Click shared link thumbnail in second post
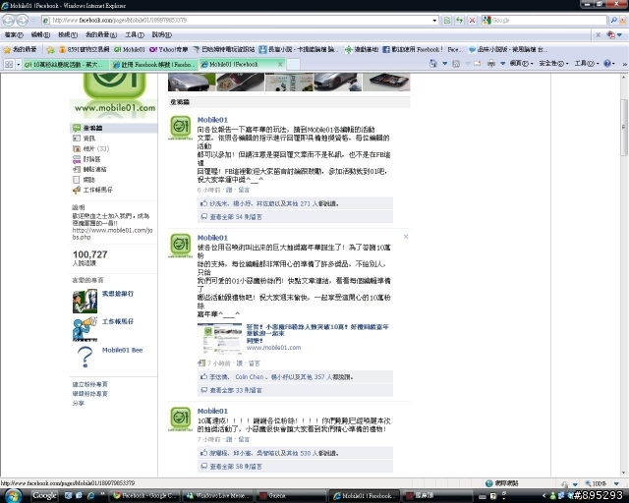This screenshot has width=629, height=503. point(220,338)
